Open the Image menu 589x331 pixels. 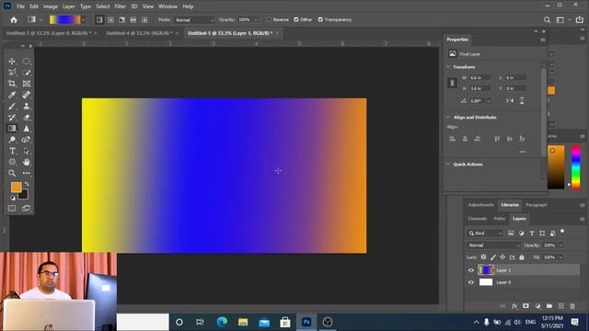[51, 6]
